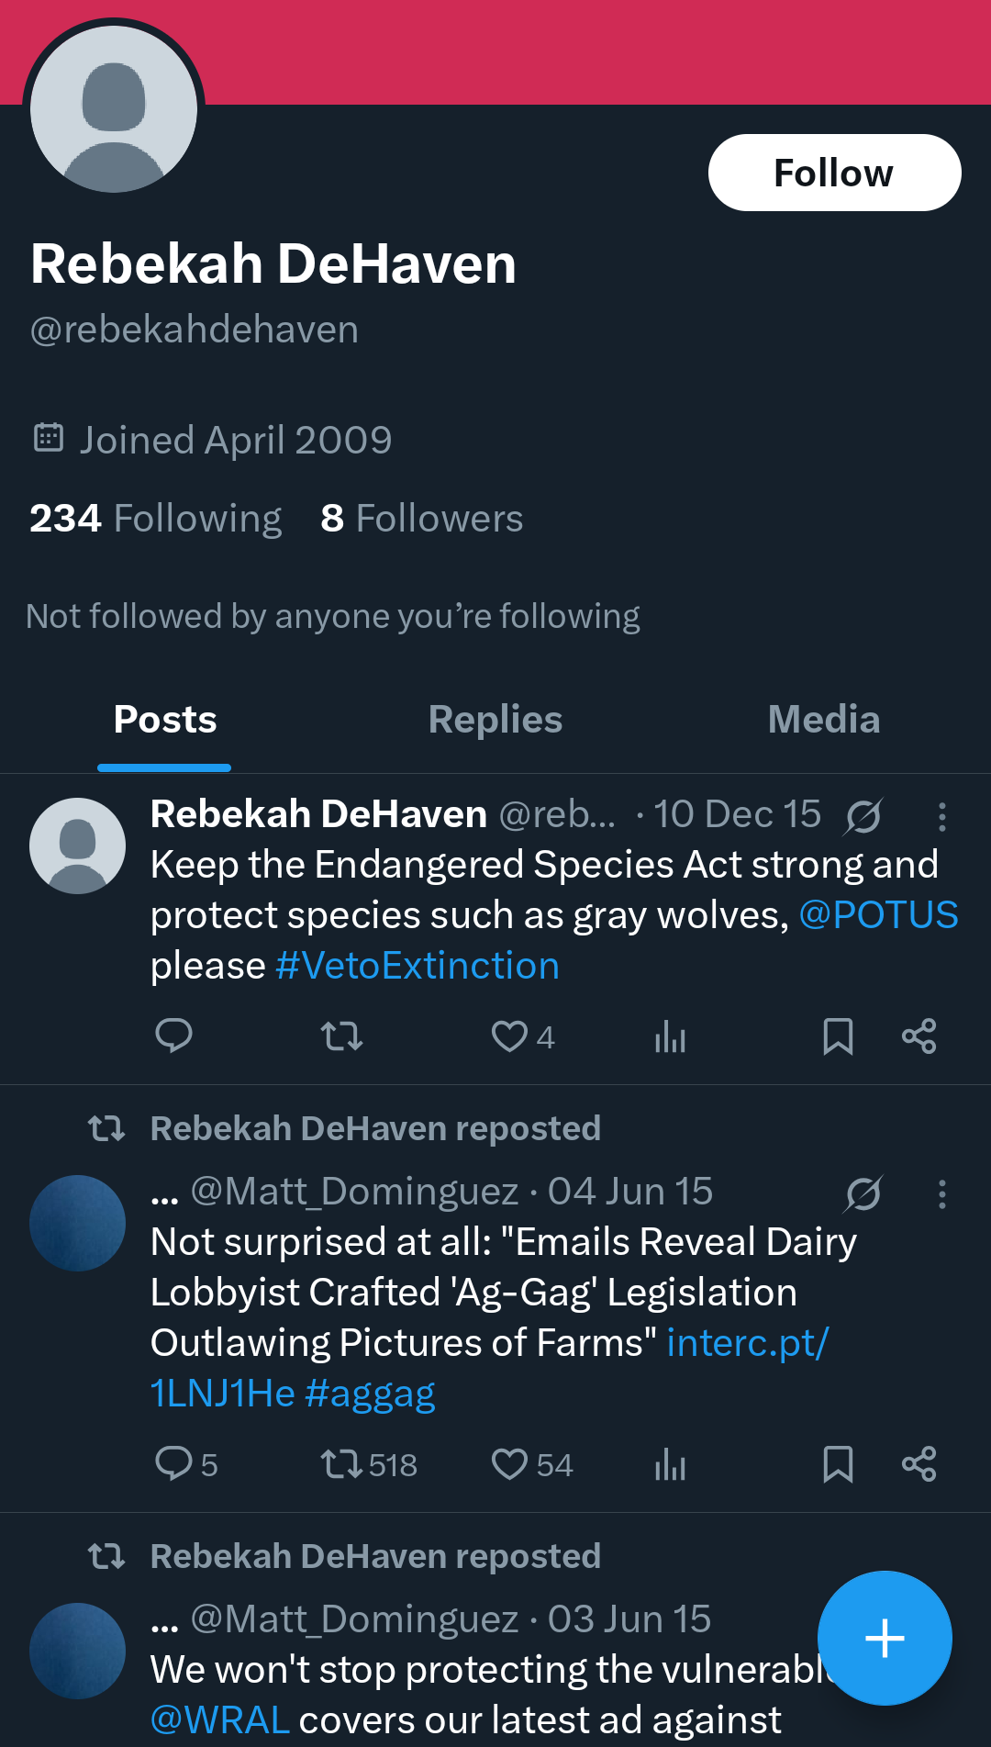The width and height of the screenshot is (991, 1747).
Task: Bookmark the Ag-Gag legislation post
Action: point(838,1464)
